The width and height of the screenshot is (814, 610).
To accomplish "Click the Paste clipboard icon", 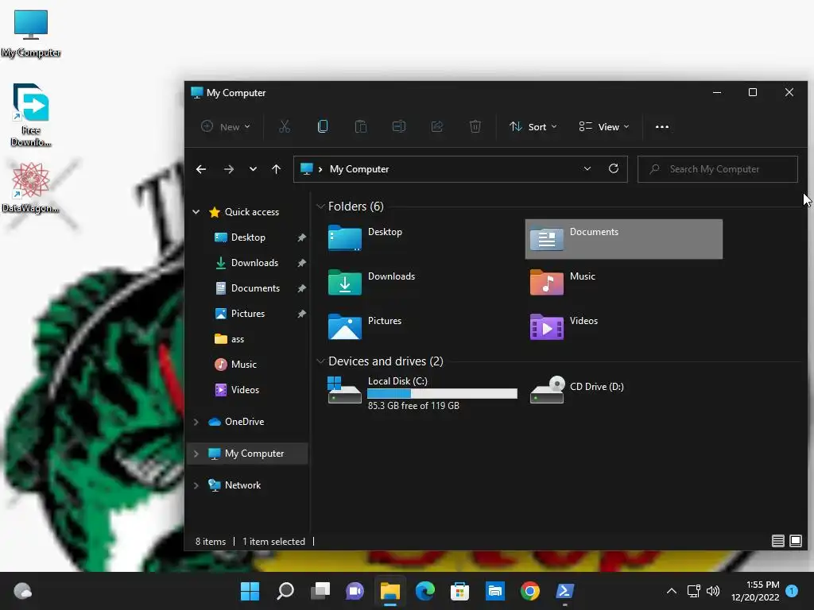I will click(x=361, y=126).
